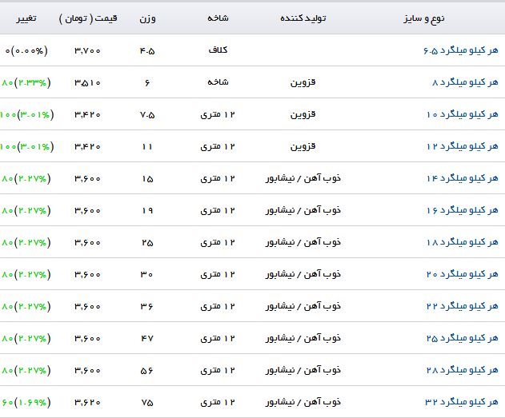Select قزوین producer in میلگرد ۱۰ row
The height and width of the screenshot is (418, 505).
coord(303,114)
